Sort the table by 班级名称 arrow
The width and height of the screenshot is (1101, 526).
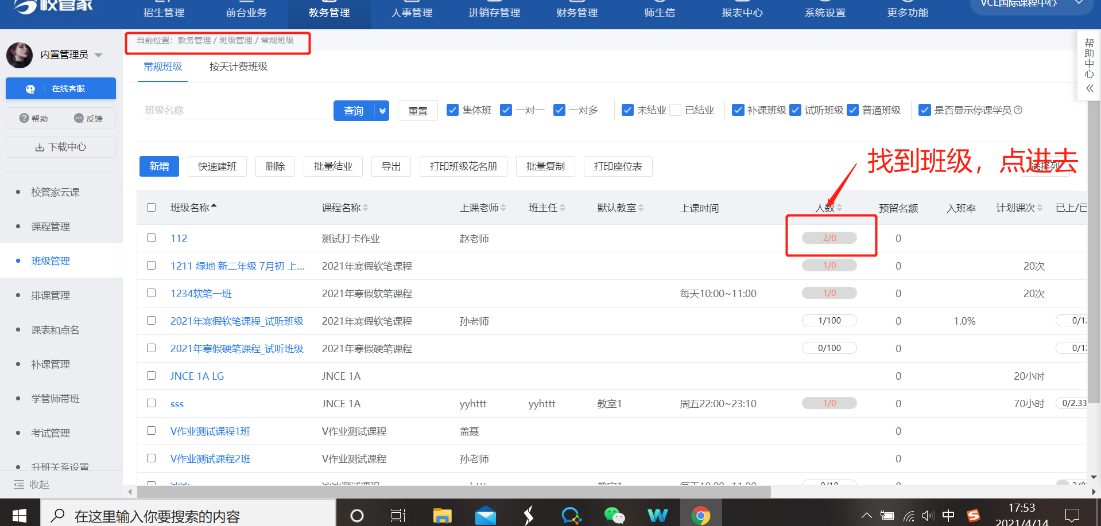pyautogui.click(x=214, y=206)
